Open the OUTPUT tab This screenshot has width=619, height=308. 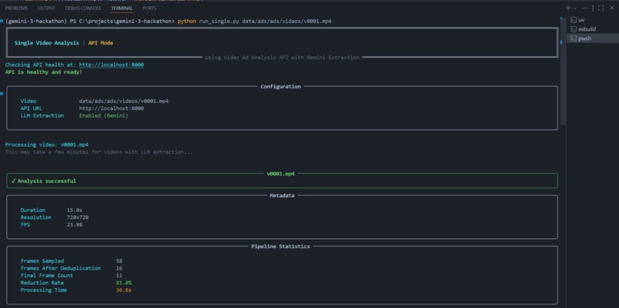(46, 8)
